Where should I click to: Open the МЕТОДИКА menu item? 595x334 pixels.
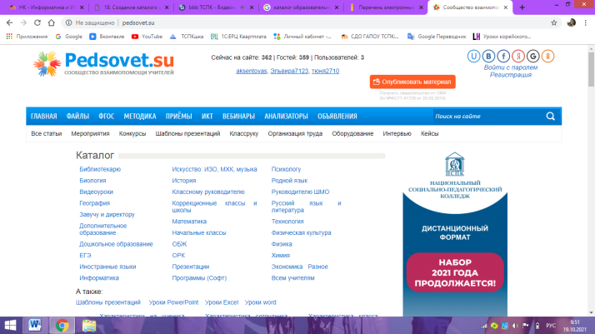point(140,117)
